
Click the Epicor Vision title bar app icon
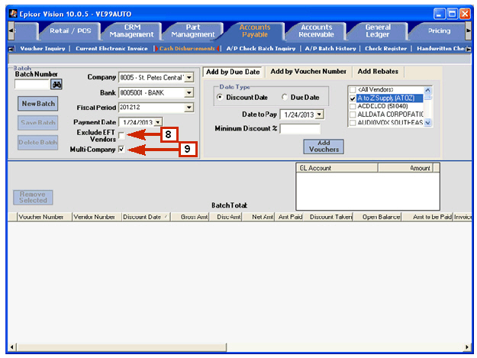(x=13, y=14)
